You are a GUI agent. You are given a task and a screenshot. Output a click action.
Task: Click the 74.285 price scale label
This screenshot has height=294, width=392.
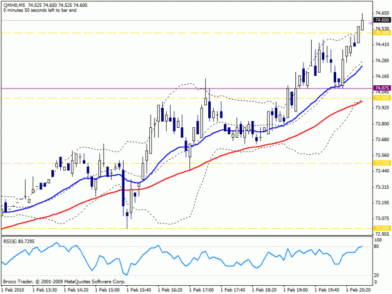[x=382, y=61]
